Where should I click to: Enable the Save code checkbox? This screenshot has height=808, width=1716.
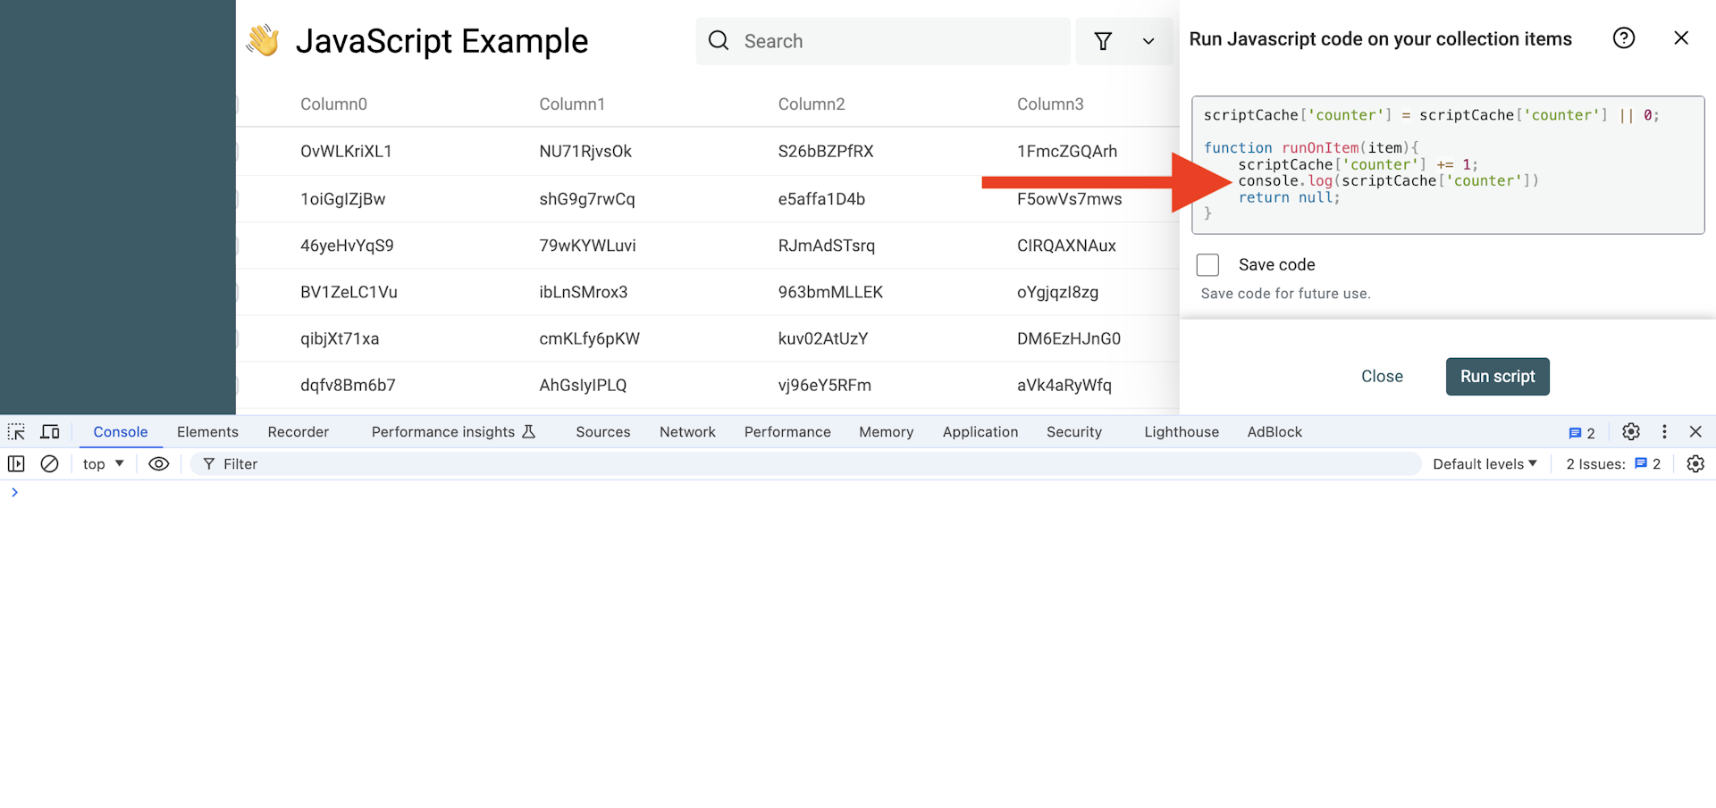[1207, 265]
